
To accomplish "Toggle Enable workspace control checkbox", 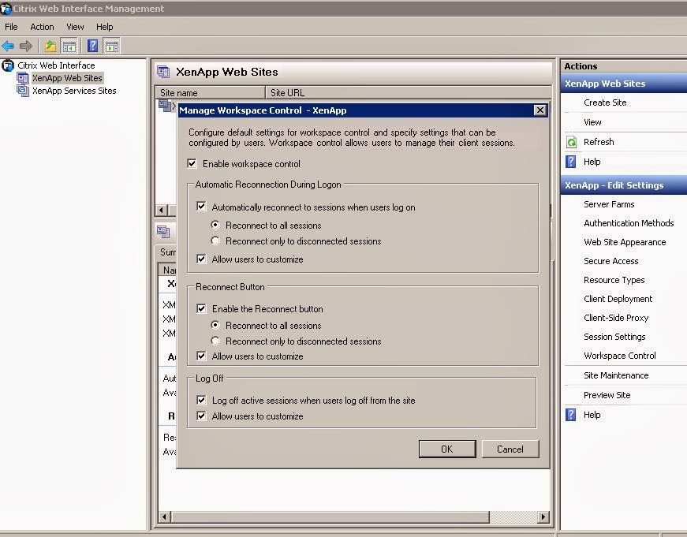I will (x=192, y=163).
